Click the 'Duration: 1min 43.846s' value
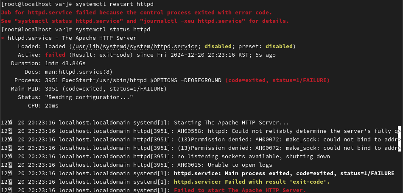Screen dimensions: 403x193 [65, 63]
